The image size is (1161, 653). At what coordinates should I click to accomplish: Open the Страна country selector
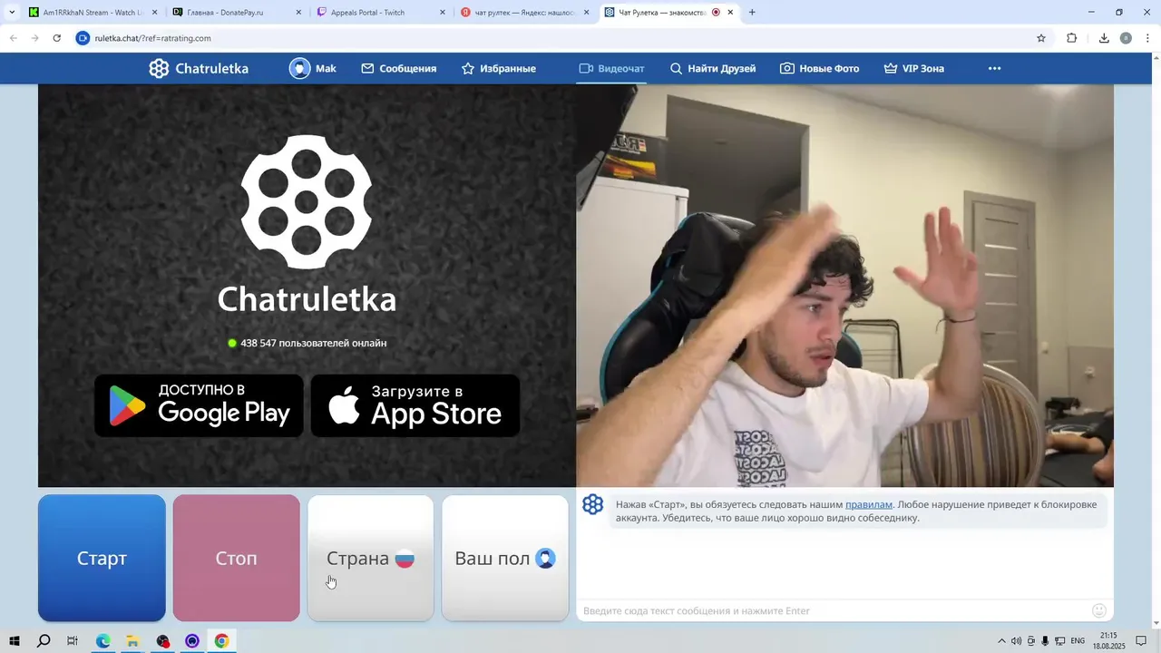point(370,558)
